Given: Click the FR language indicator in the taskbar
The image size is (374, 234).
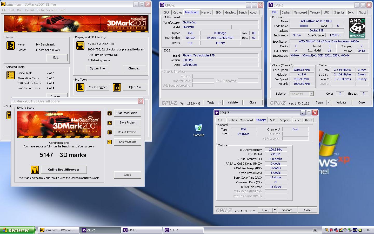Looking at the screenshot, I should 315,230.
